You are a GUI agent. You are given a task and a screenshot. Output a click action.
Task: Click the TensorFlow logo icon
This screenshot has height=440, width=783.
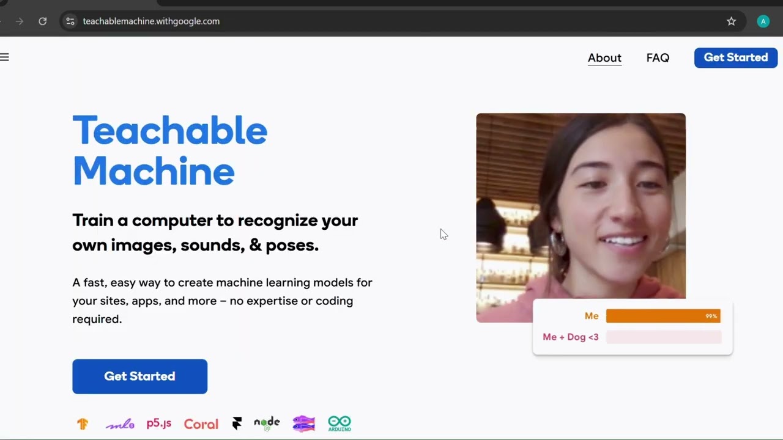[83, 424]
